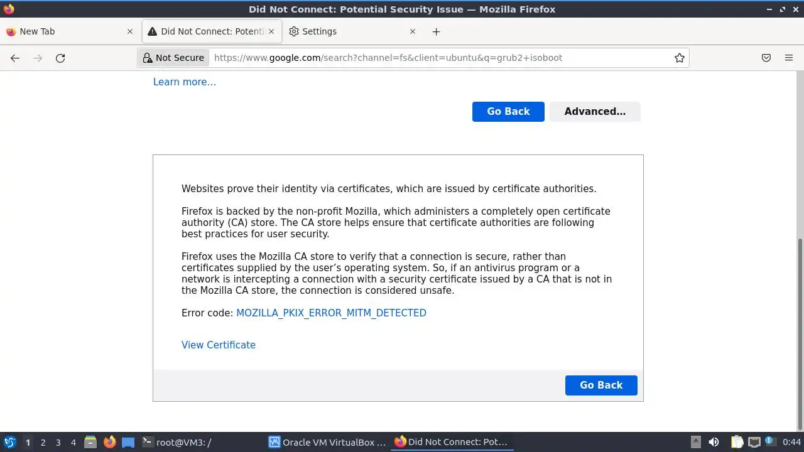
Task: Click the show desktop icon in the taskbar
Action: click(x=128, y=442)
